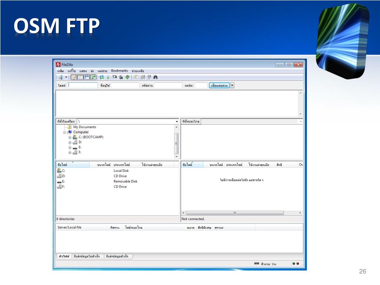380x285 pixels.
Task: Click the 'Not connected.' status text
Action: click(x=193, y=219)
